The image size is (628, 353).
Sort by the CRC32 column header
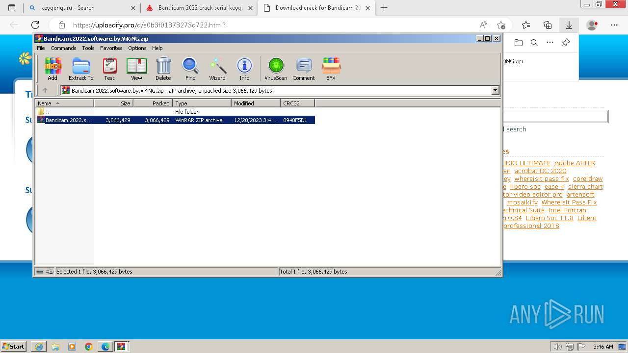297,103
